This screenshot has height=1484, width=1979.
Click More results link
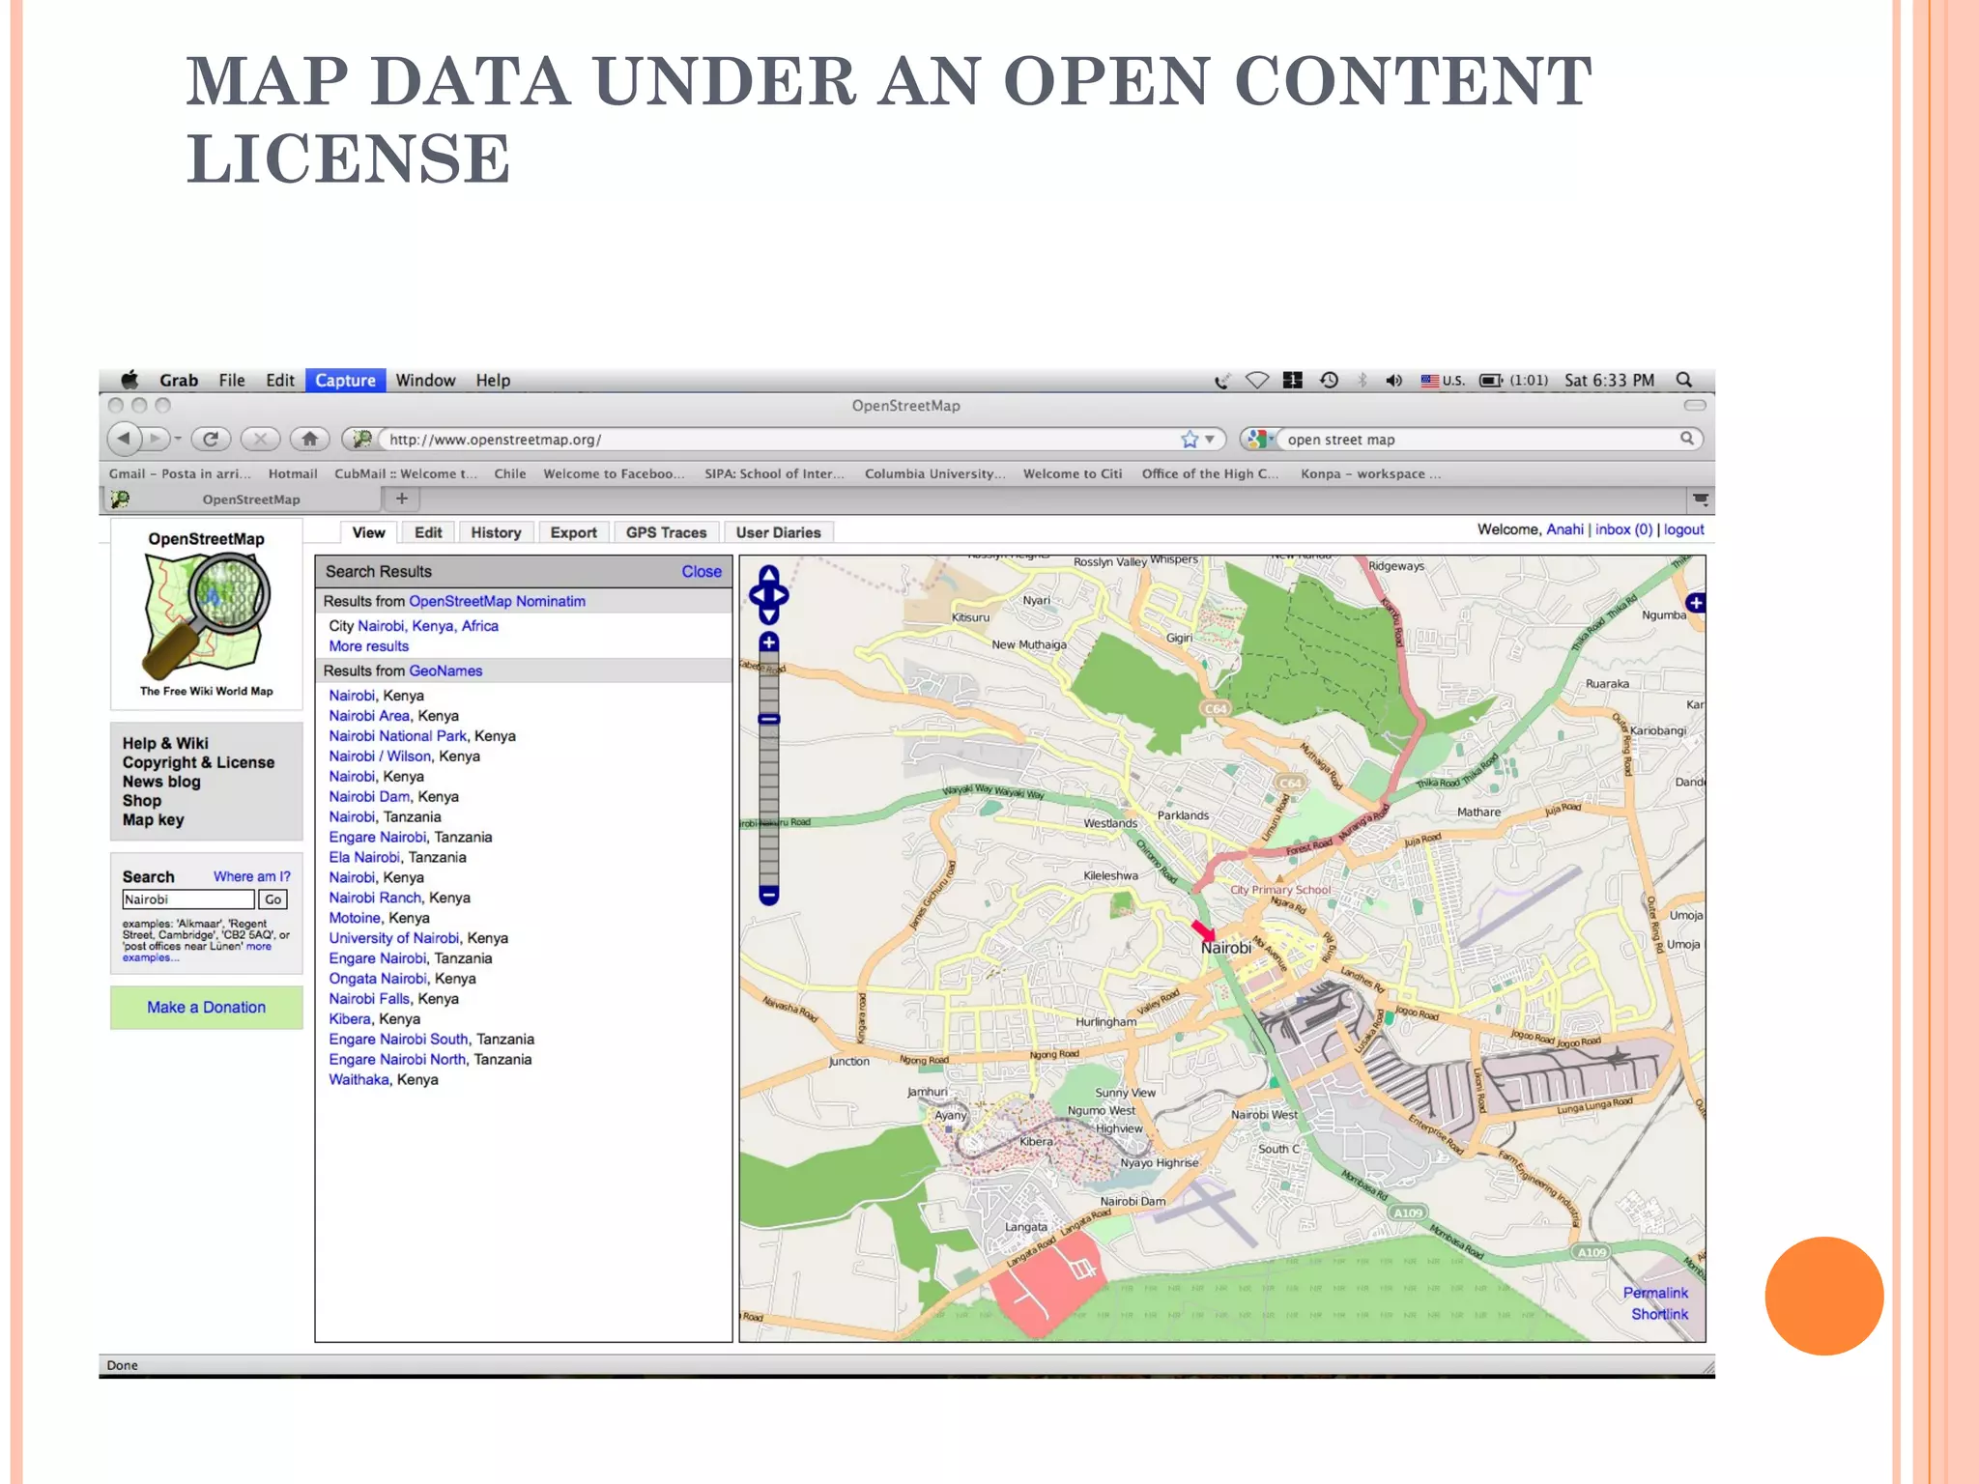(368, 646)
